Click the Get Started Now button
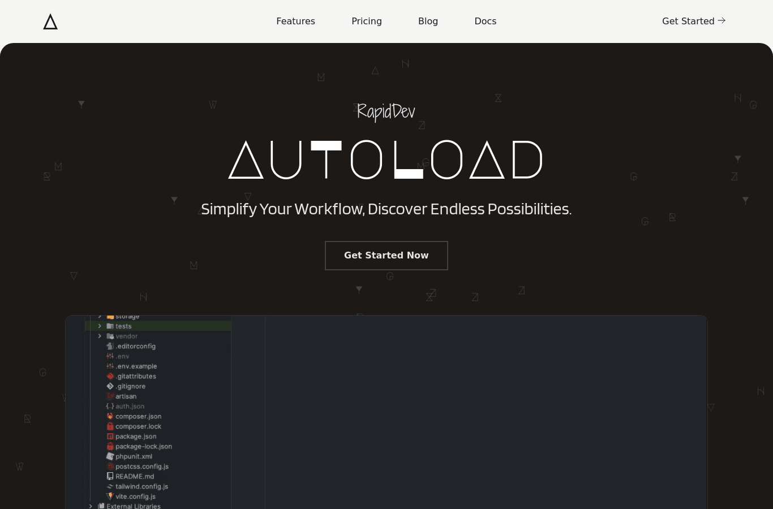 [x=386, y=256]
